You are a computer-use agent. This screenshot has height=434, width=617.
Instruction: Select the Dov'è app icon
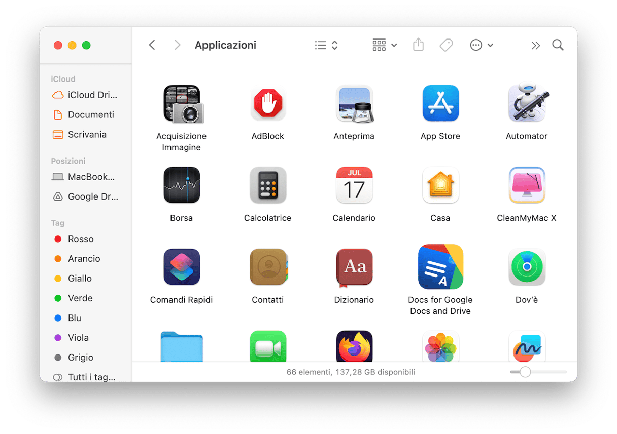tap(527, 267)
